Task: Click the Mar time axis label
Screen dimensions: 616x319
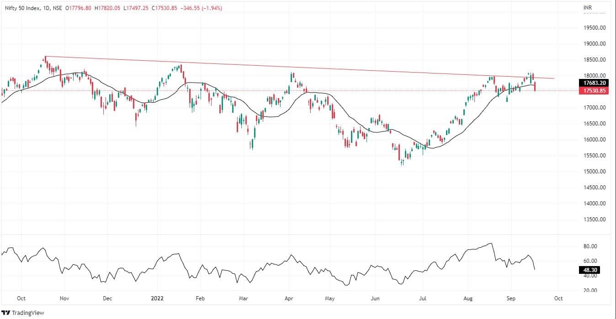Action: 244,298
